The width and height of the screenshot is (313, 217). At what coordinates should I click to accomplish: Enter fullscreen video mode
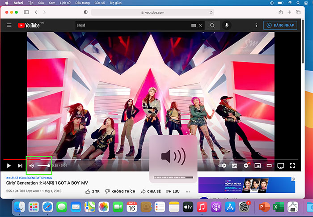coord(292,166)
